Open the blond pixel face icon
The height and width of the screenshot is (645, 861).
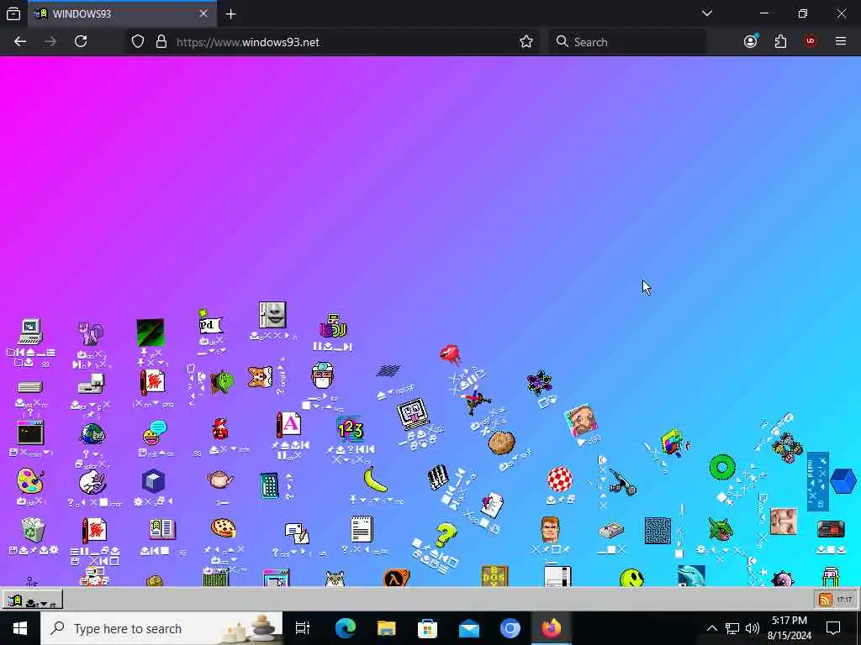550,530
